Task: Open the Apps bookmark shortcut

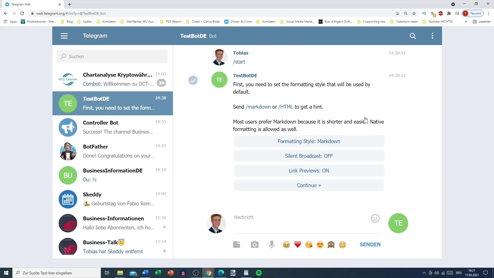Action: point(10,22)
